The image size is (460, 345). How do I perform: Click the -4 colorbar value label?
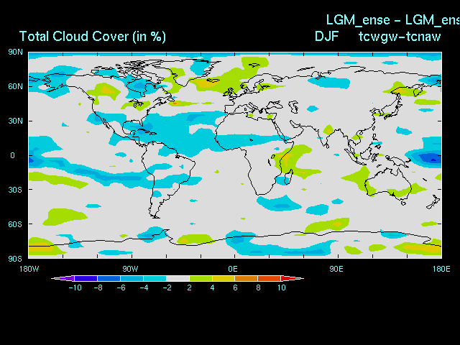coord(144,287)
